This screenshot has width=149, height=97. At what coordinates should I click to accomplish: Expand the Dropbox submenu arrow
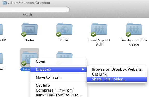[x=83, y=69]
